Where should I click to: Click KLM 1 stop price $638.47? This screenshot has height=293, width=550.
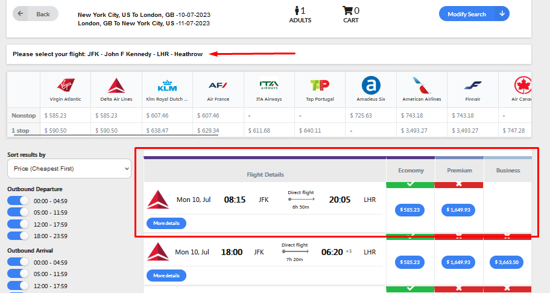157,130
